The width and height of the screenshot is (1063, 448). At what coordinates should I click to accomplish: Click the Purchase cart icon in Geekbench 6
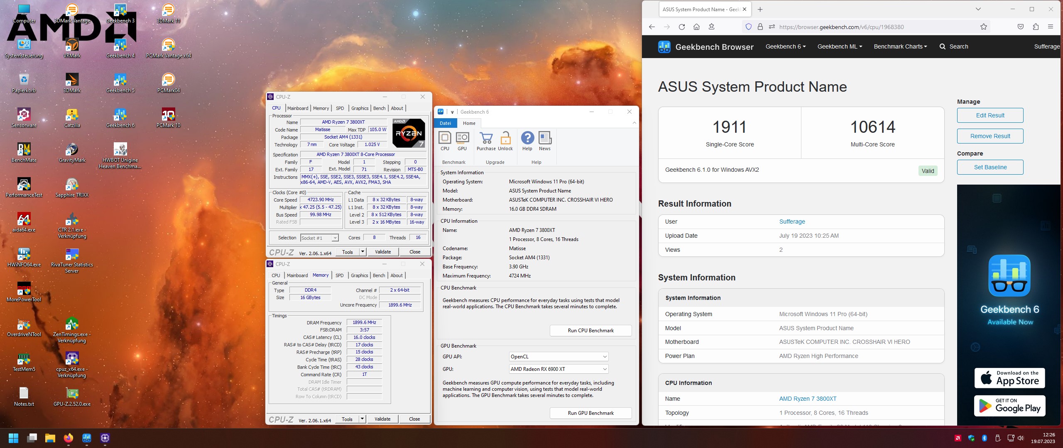click(486, 141)
